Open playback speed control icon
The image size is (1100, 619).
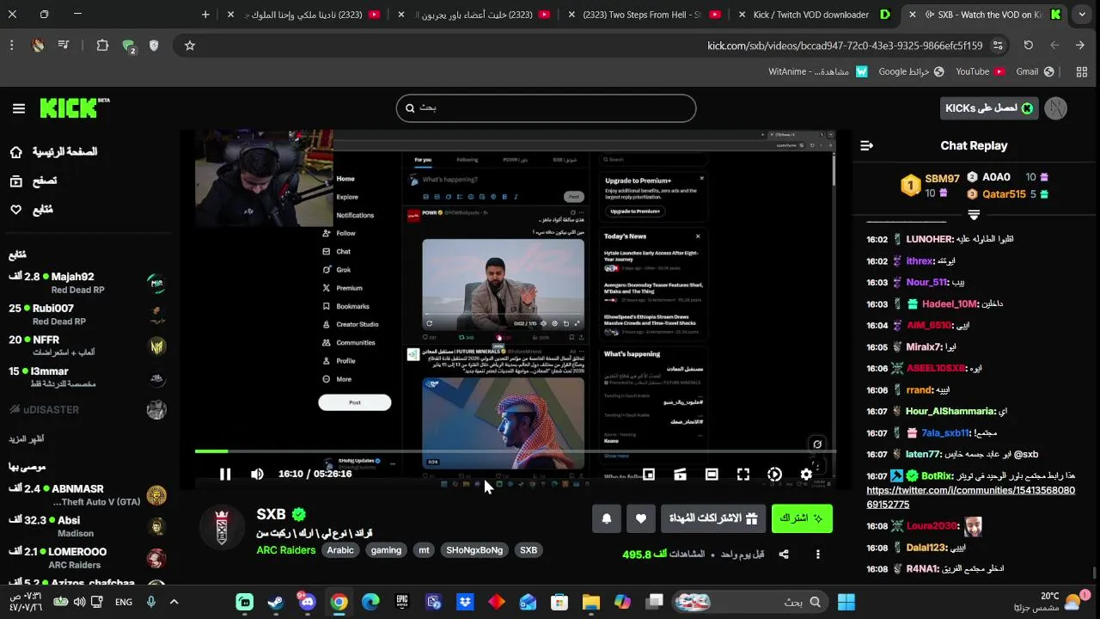(x=774, y=474)
